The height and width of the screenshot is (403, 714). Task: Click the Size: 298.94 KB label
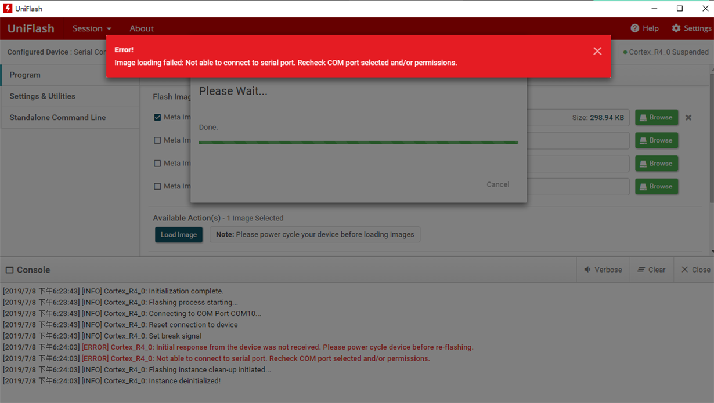(x=598, y=118)
